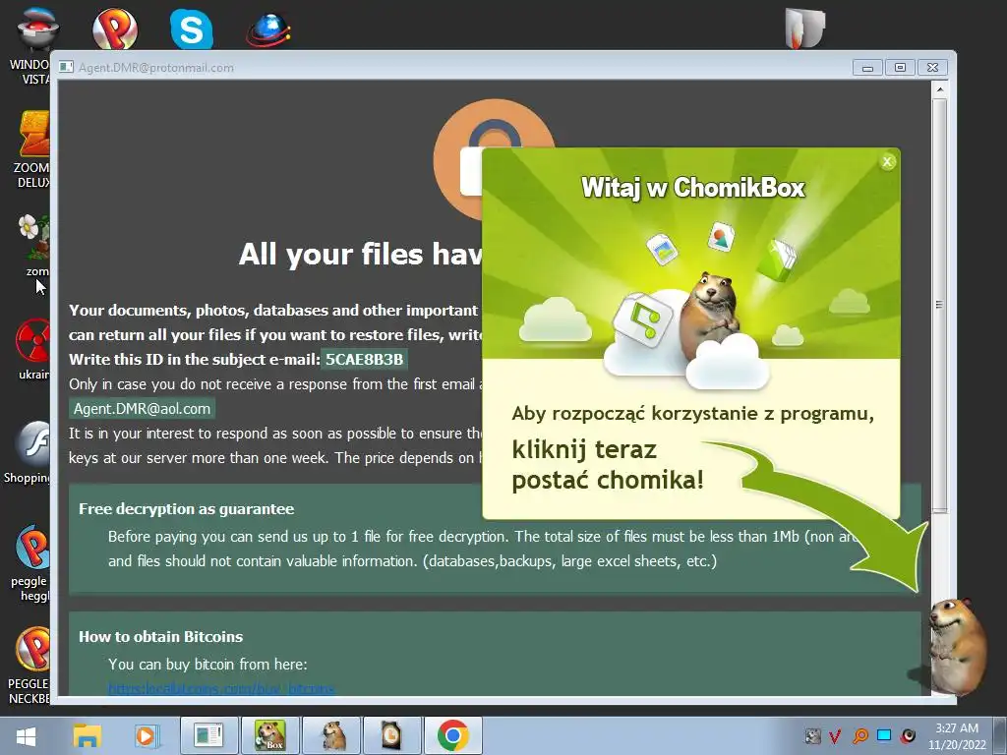Click the first grey tray icon
1007x755 pixels.
[813, 736]
